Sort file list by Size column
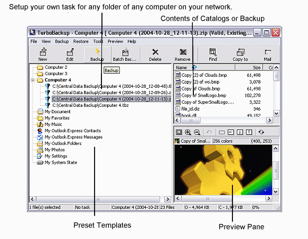Screen dimensions: 308x239 click(x=249, y=68)
